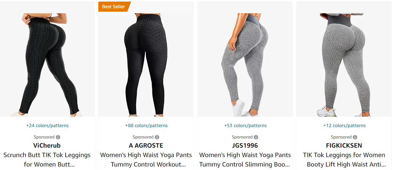Open the A AGROSTE black leggings image

pyautogui.click(x=146, y=65)
